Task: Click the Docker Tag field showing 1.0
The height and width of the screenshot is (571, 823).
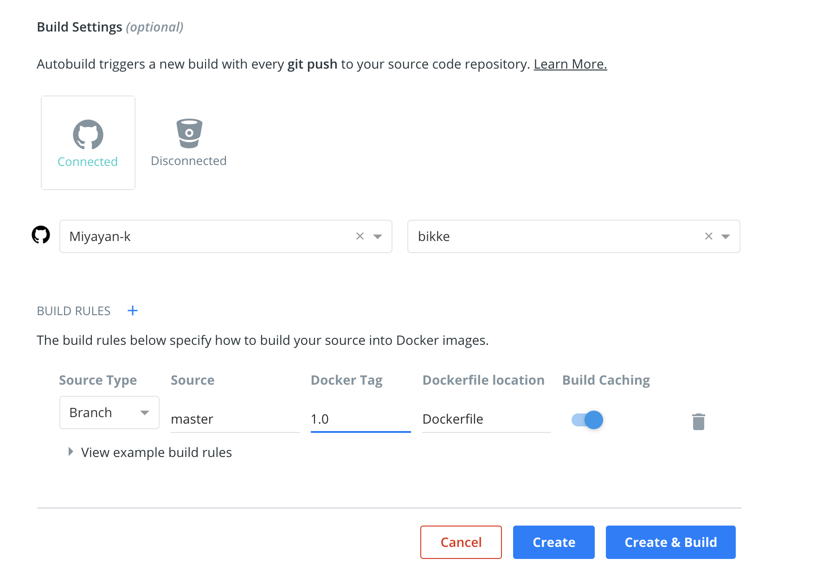Action: click(360, 419)
